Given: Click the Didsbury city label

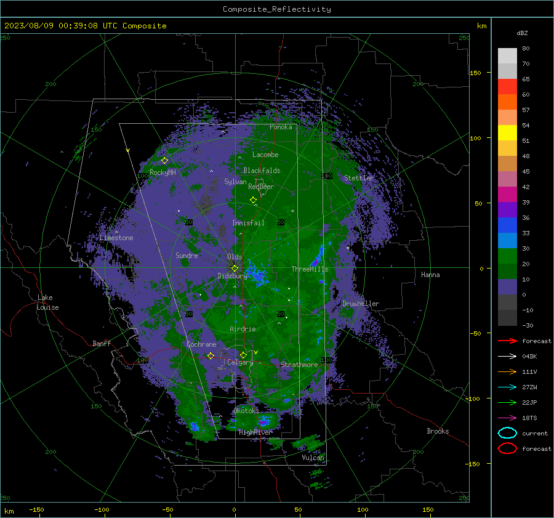Looking at the screenshot, I should point(232,276).
